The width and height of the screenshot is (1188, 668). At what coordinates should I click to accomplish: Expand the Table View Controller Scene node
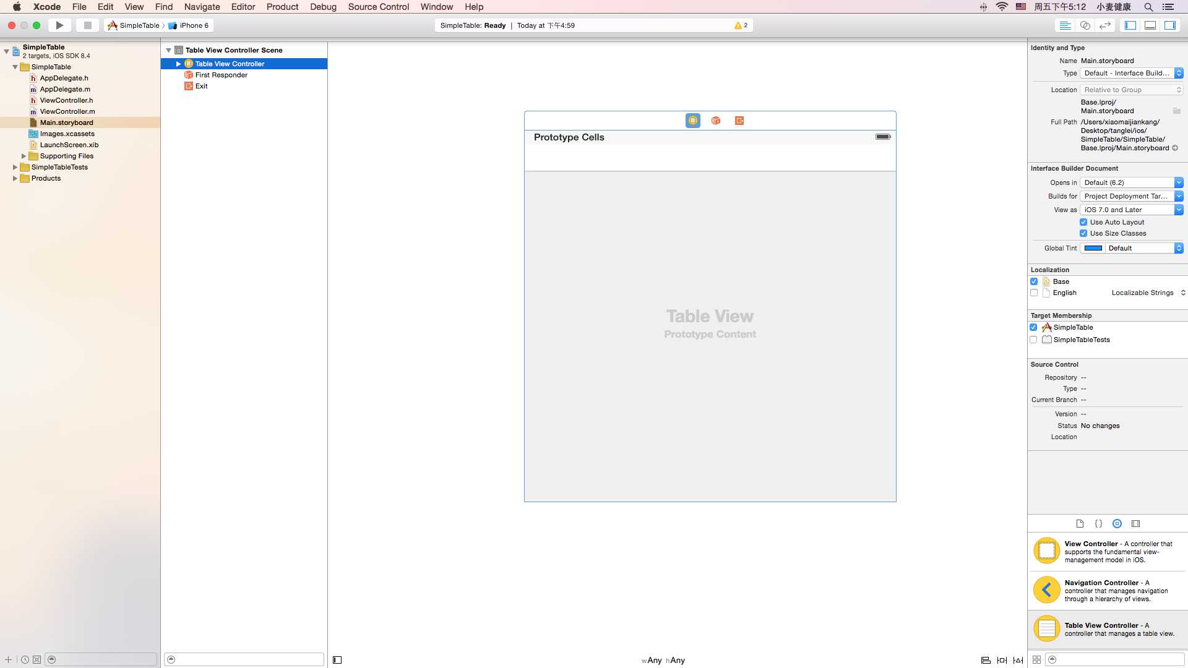(169, 49)
